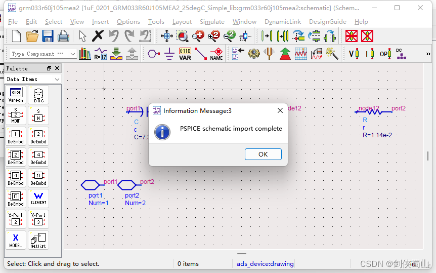Expand the Data Items palette list

(33, 80)
